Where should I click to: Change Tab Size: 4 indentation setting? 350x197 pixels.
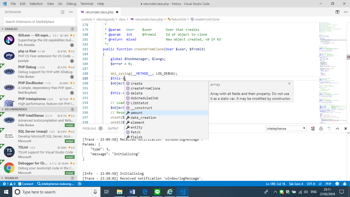point(296,184)
